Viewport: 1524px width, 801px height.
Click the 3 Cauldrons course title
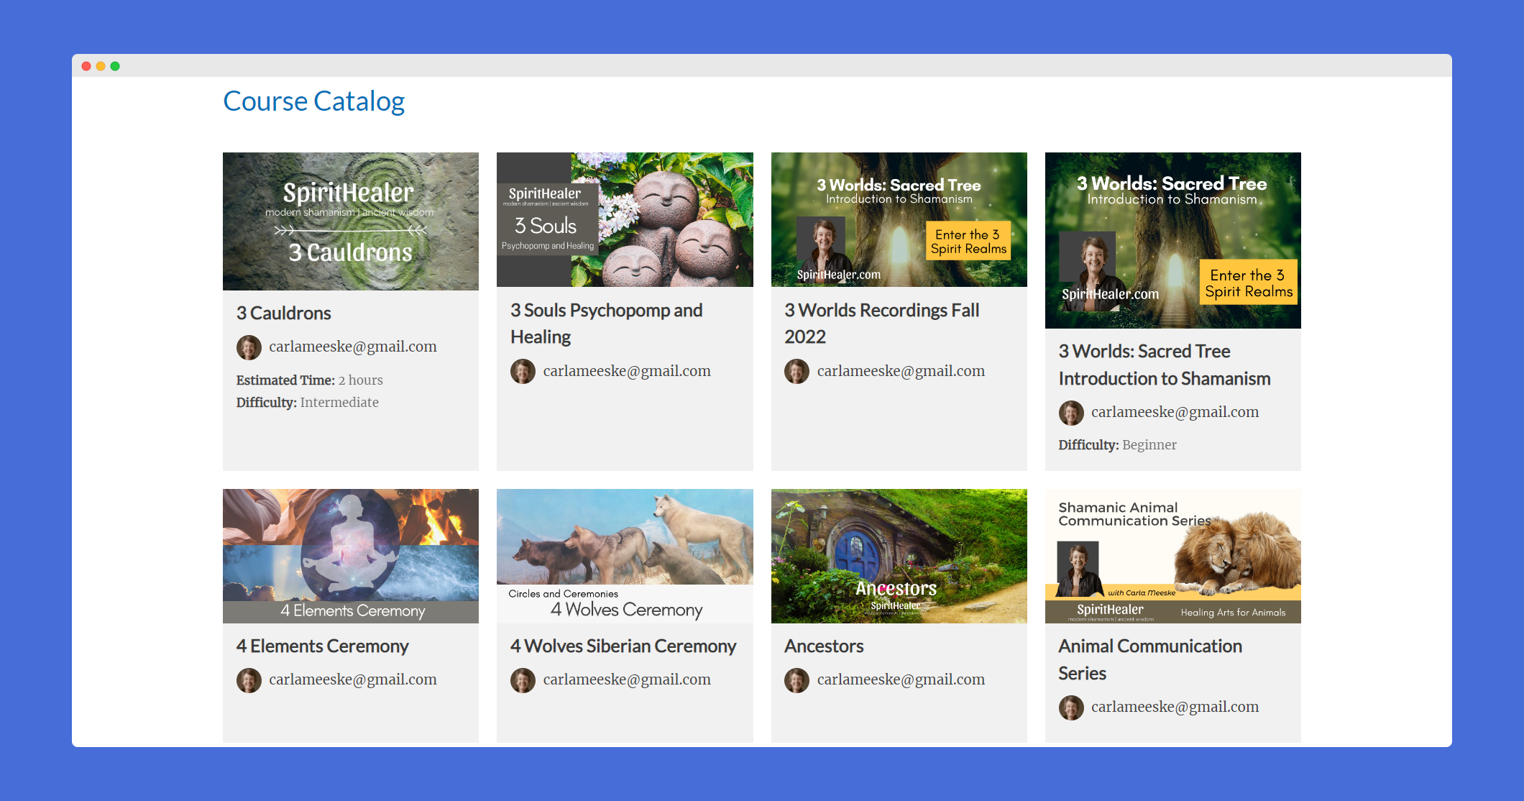point(284,313)
